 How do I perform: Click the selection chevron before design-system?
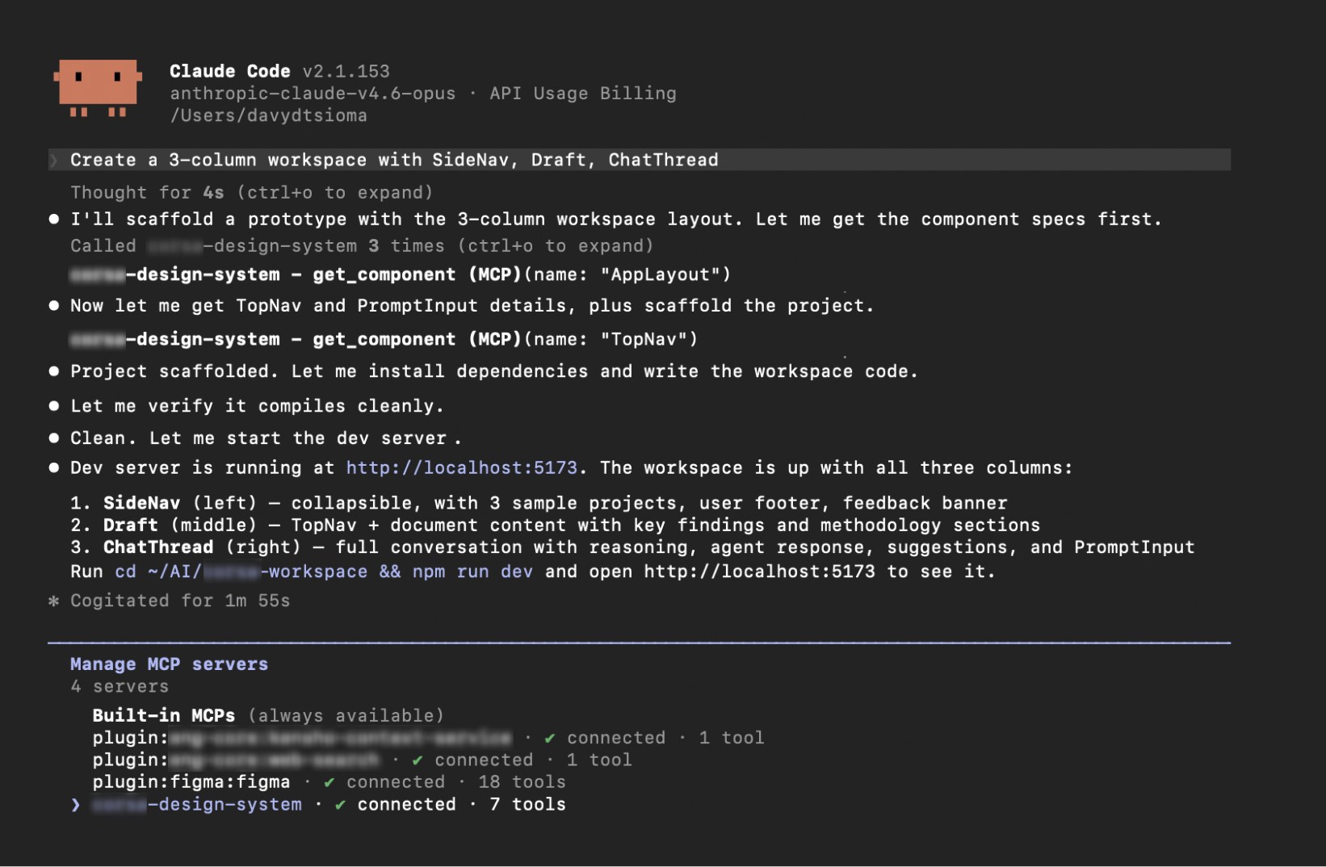click(75, 805)
